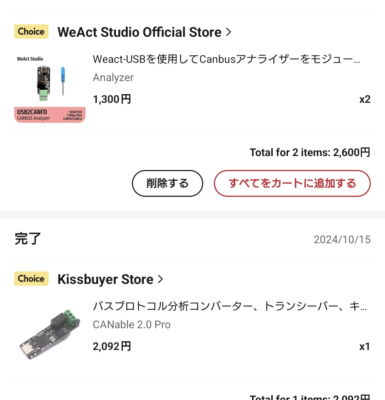Tap the 1,300円 price of analyzer
Screen dimensions: 385x400
click(x=112, y=99)
